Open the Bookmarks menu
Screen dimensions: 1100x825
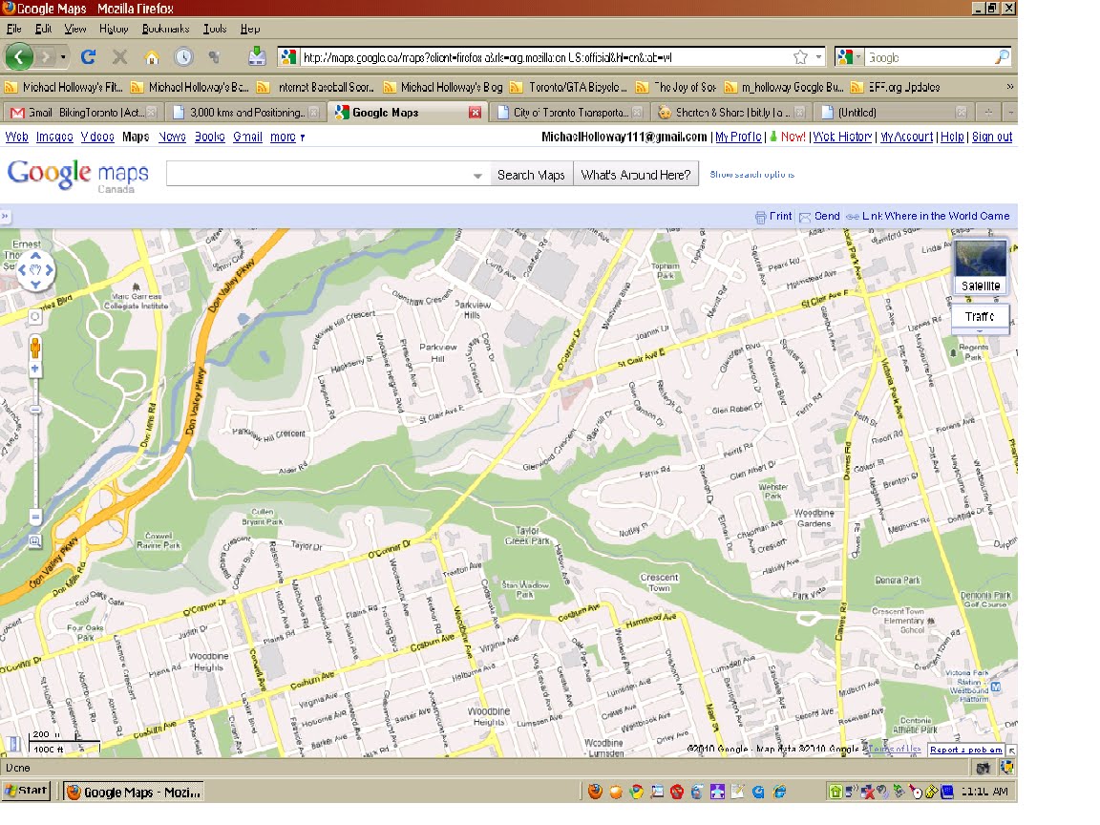pos(165,29)
